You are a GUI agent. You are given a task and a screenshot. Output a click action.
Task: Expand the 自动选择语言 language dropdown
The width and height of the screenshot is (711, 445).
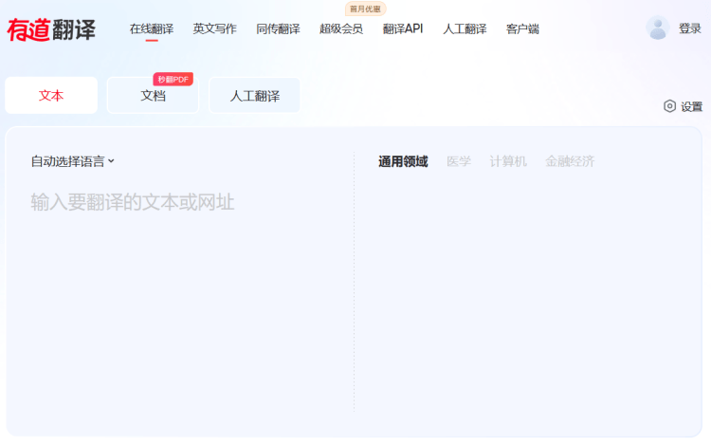coord(73,161)
